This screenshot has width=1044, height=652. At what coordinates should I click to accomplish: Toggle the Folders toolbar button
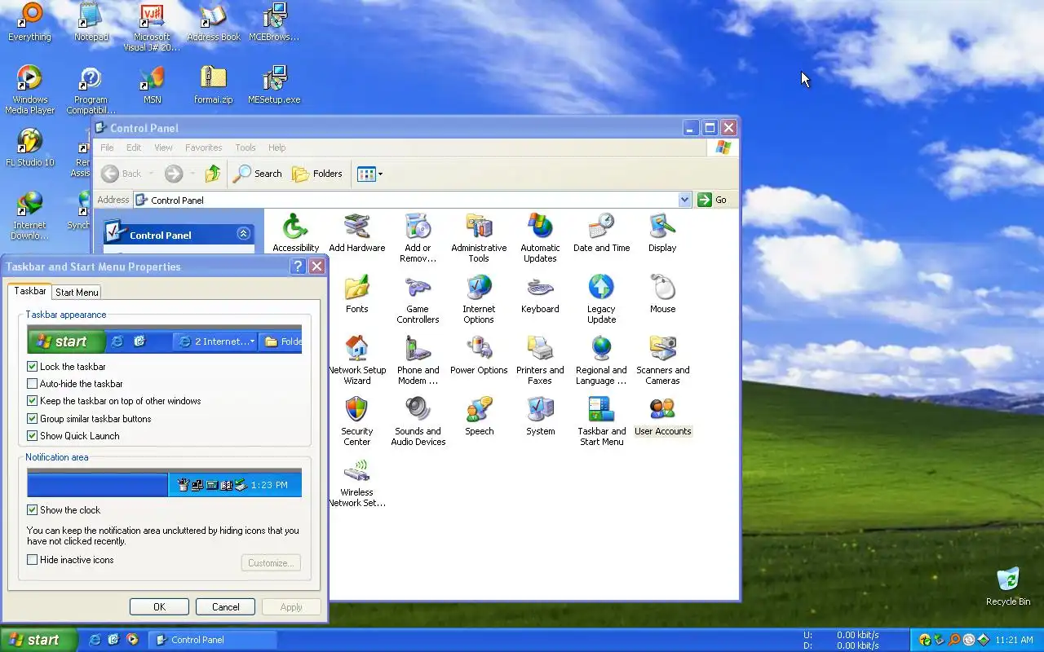[317, 174]
